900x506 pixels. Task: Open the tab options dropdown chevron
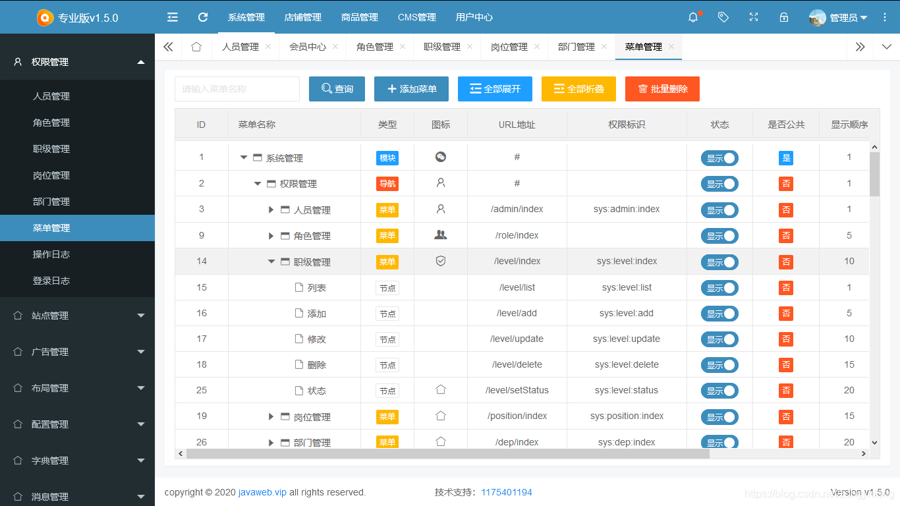click(887, 47)
